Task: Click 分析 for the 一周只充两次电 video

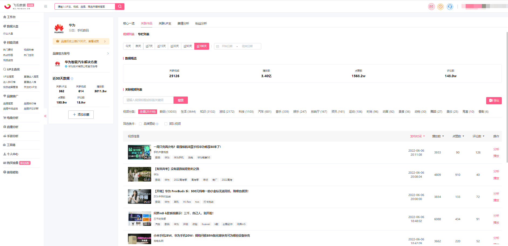Action: [x=496, y=149]
